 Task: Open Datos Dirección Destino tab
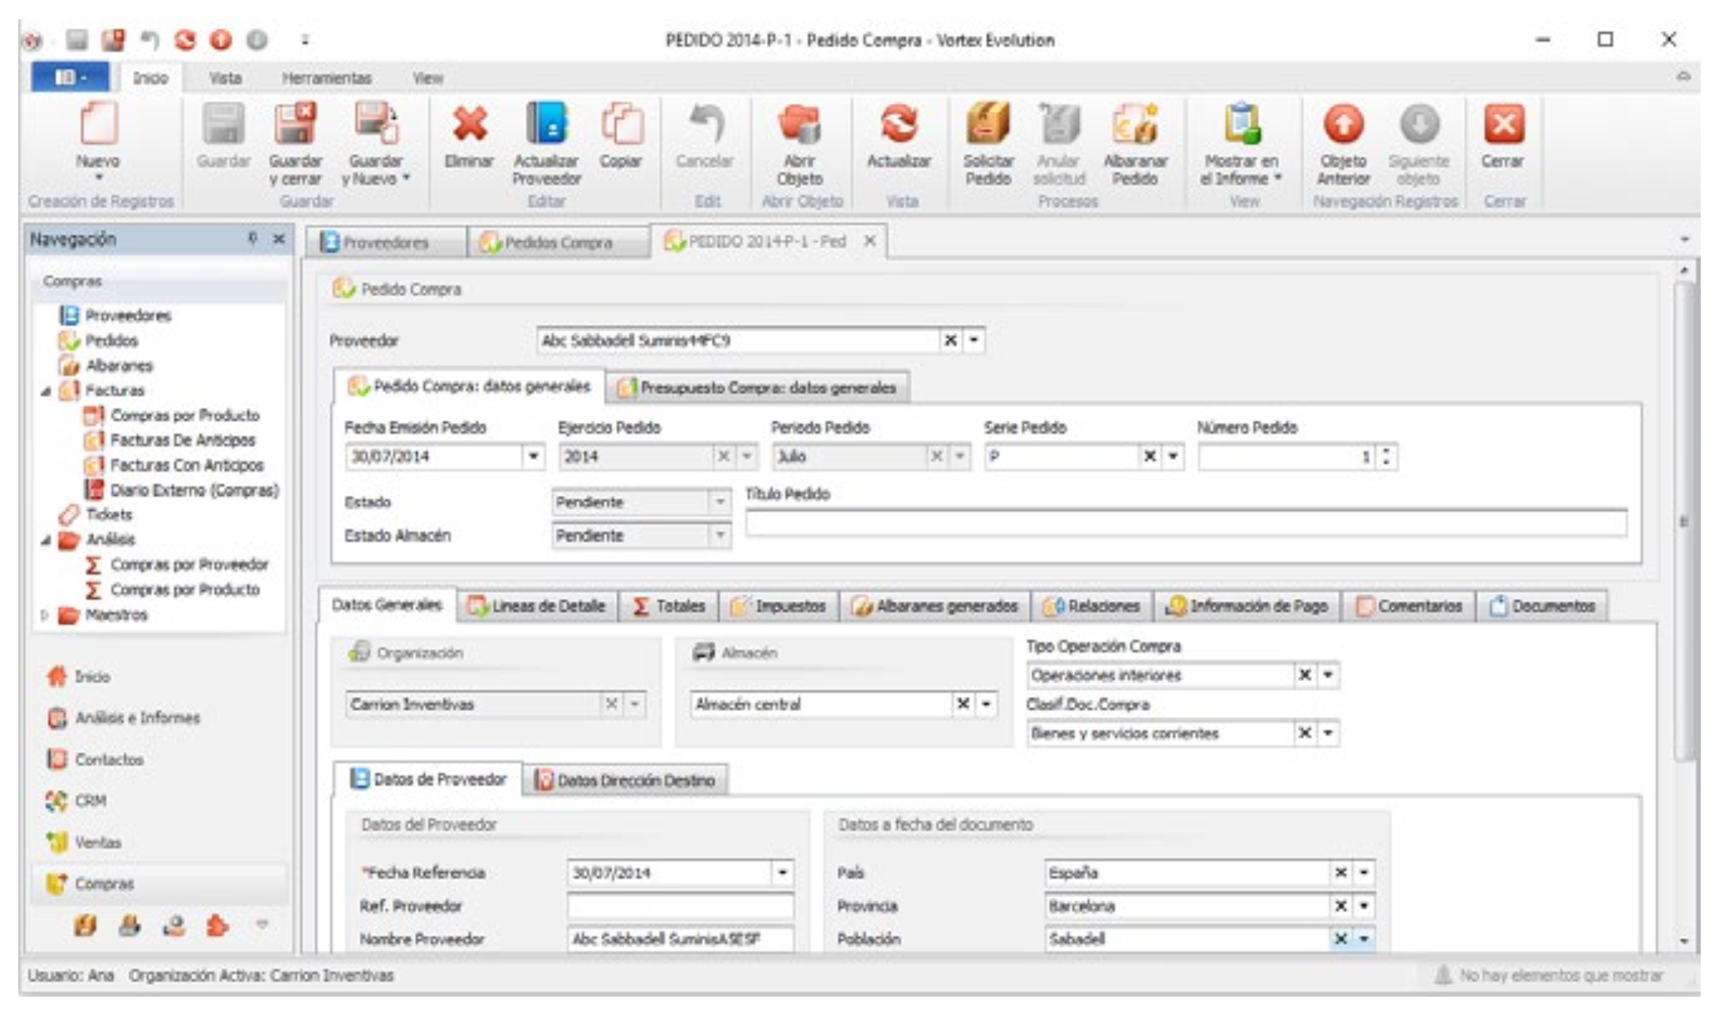626,781
